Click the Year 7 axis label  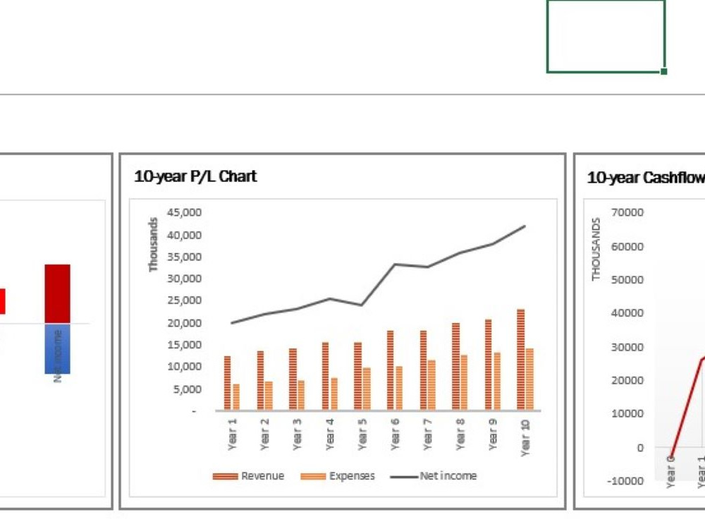coord(427,434)
